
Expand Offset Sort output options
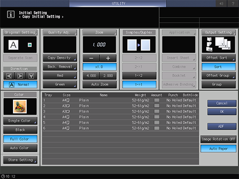click(x=219, y=58)
